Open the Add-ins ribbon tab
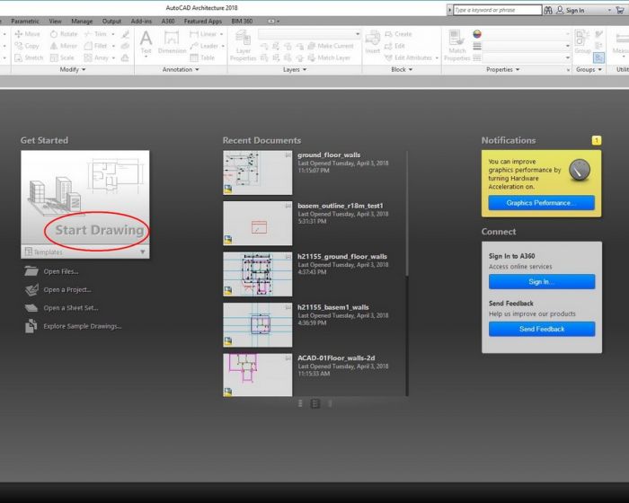629x503 pixels. click(x=141, y=21)
